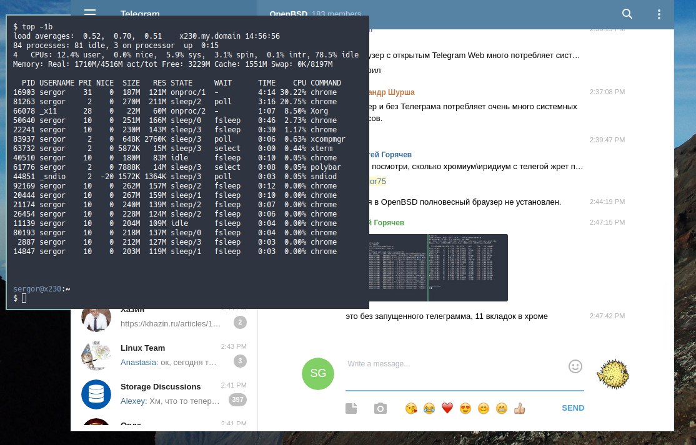Click the sergor@x230 prompt text
696x445 pixels.
(37, 289)
